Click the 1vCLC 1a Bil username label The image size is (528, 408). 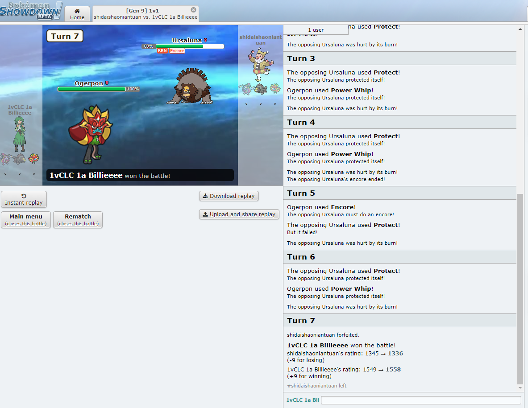click(x=303, y=400)
